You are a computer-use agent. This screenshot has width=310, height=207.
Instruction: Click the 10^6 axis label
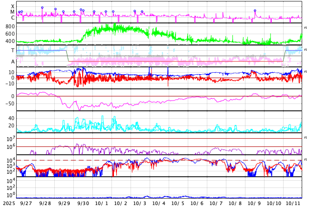[x=10, y=146]
